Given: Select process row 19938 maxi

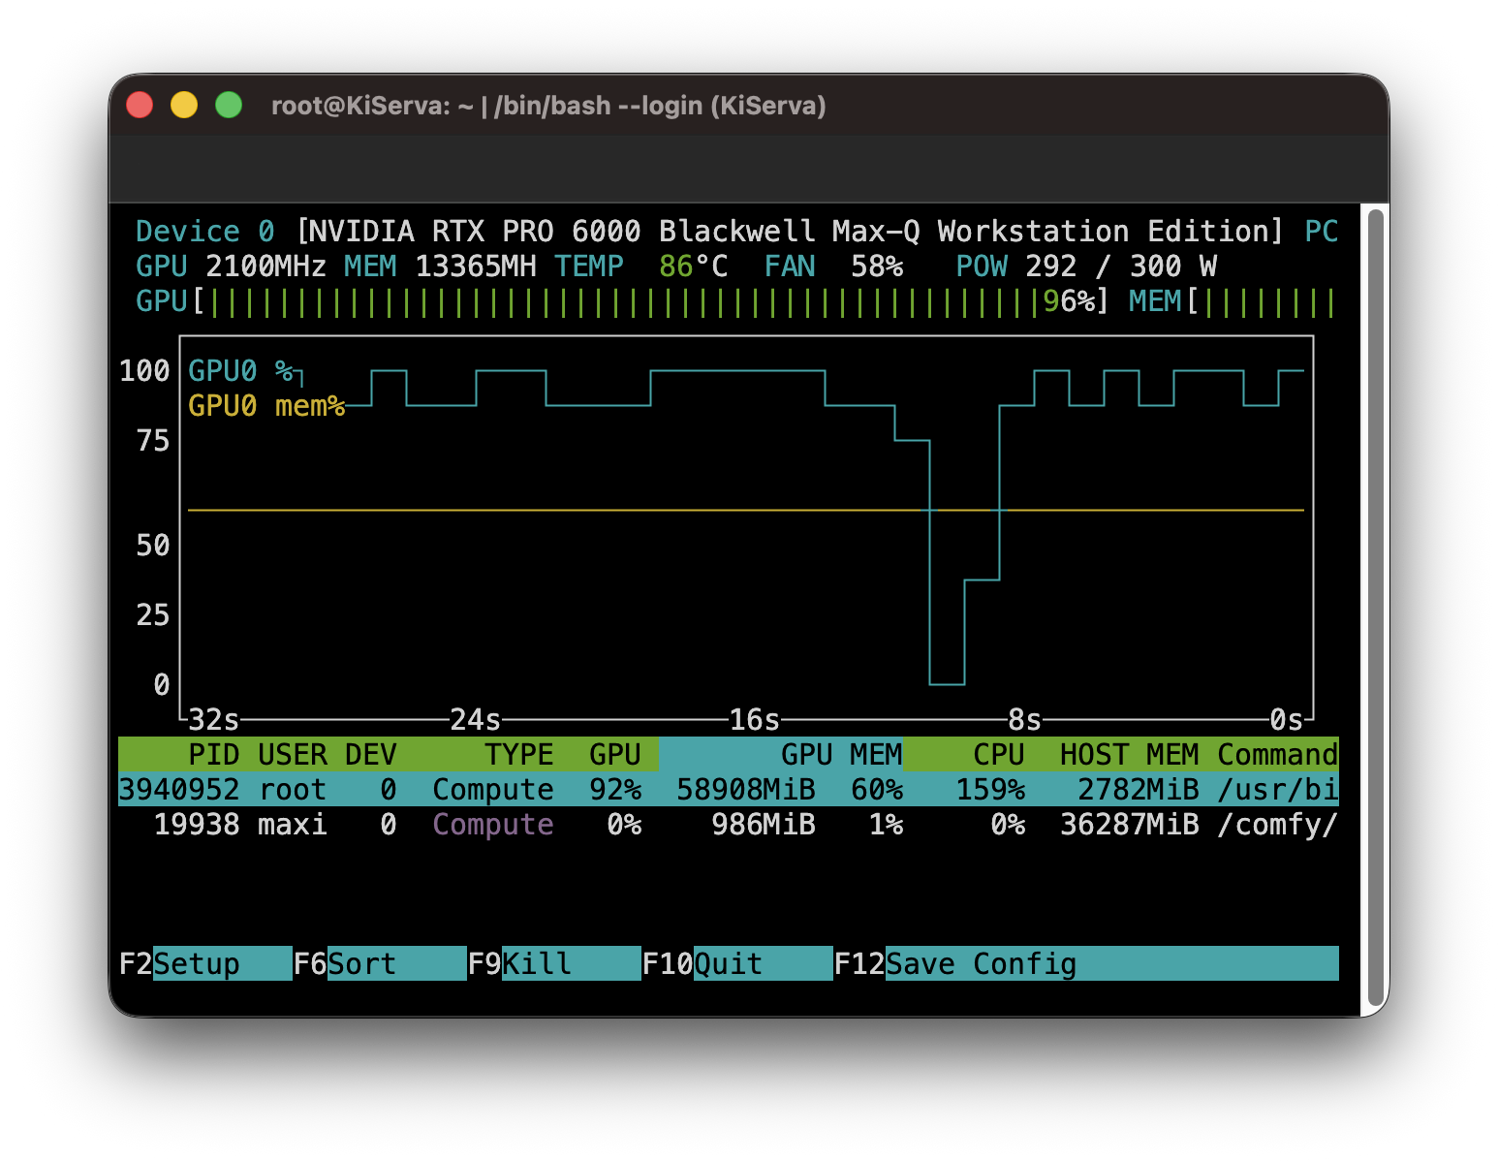Looking at the screenshot, I should [729, 824].
